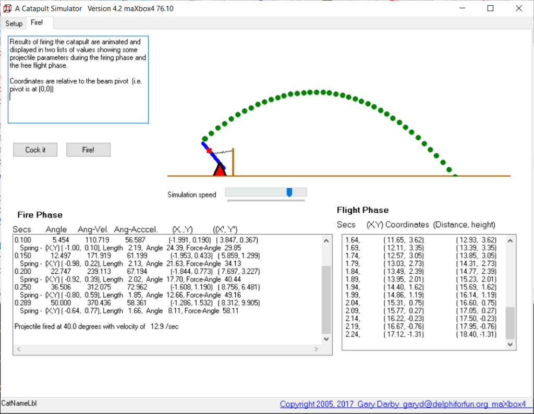Switch to the Setup tab

pyautogui.click(x=14, y=23)
